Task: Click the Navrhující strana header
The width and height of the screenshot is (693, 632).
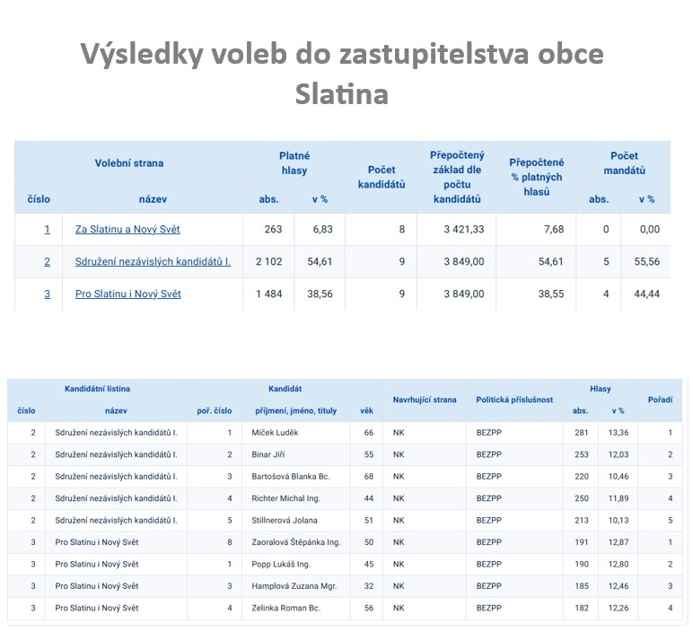Action: pyautogui.click(x=425, y=400)
